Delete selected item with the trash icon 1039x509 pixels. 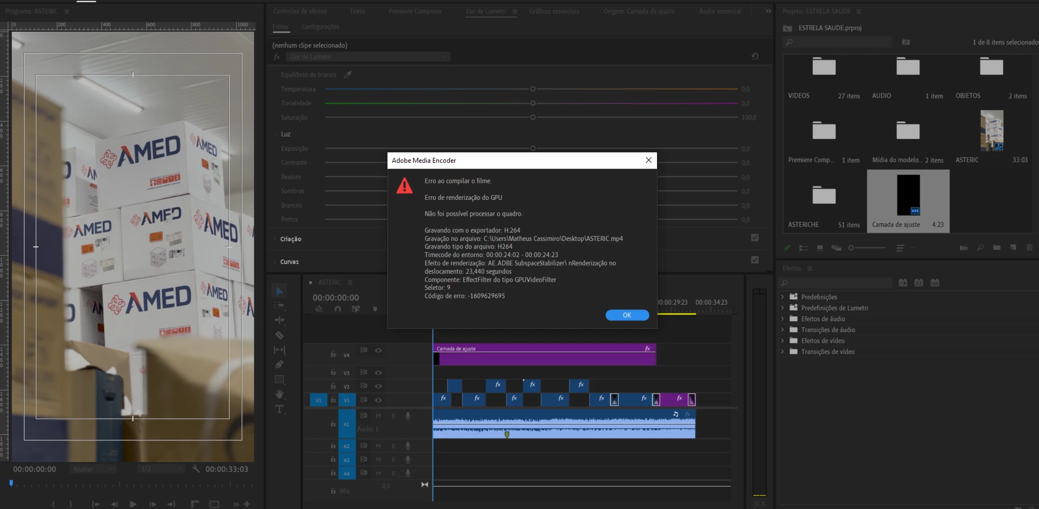coord(1030,248)
